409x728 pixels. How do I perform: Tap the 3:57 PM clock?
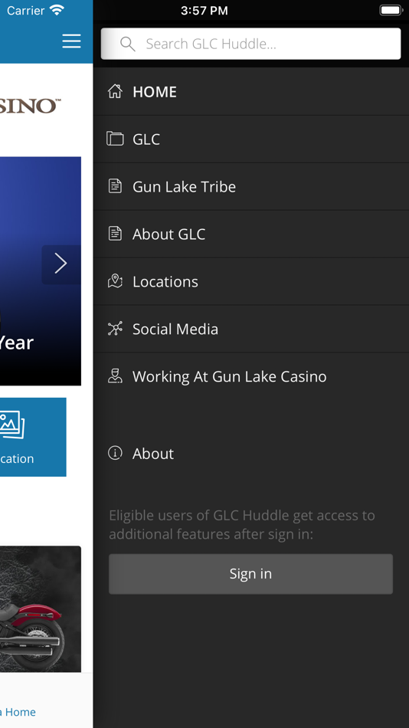[204, 10]
